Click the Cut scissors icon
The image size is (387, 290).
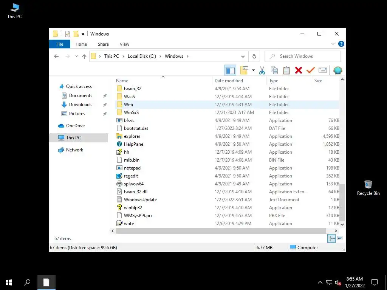262,71
